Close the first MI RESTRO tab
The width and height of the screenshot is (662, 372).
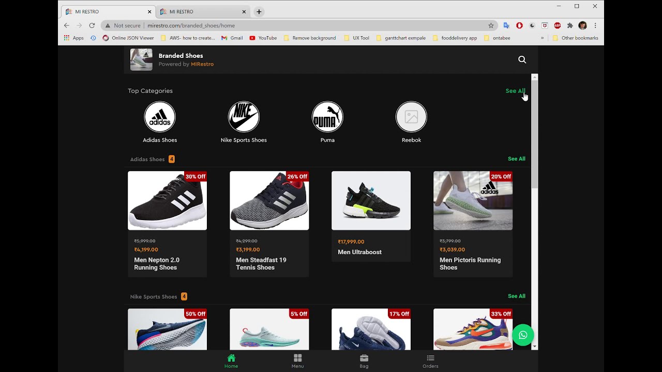(x=150, y=11)
